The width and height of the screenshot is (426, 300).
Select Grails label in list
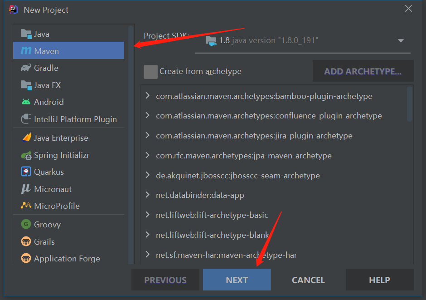point(44,242)
